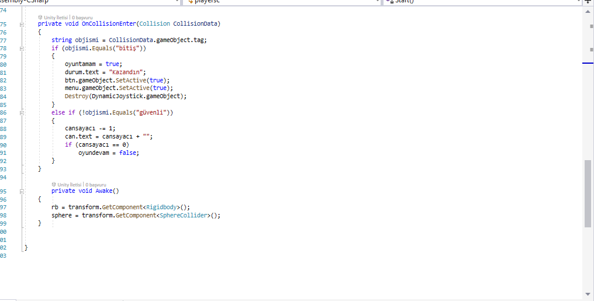This screenshot has height=301, width=594.
Task: Click the Collision type in method signature
Action: pos(154,24)
